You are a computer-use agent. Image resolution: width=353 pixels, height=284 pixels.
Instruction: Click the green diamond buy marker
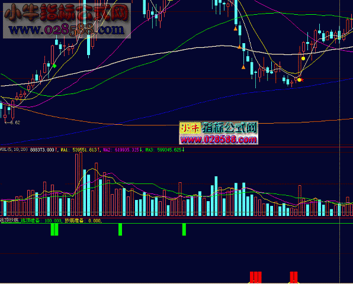point(54,66)
